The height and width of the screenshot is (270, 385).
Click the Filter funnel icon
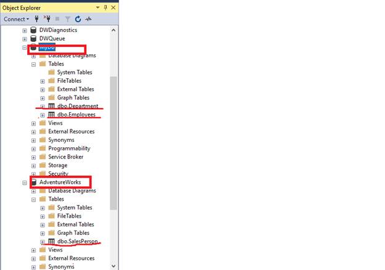[x=67, y=19]
